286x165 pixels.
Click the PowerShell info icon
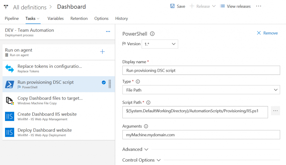[152, 34]
